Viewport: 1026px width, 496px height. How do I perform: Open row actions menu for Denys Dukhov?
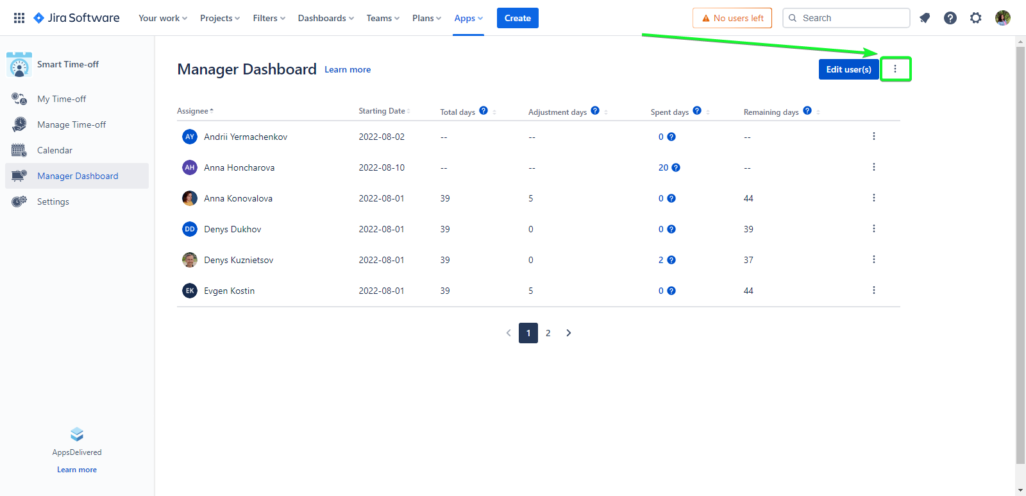pos(873,229)
